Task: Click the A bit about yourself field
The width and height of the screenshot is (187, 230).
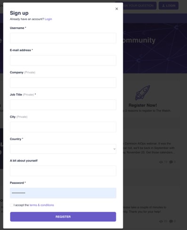Action: (63, 171)
